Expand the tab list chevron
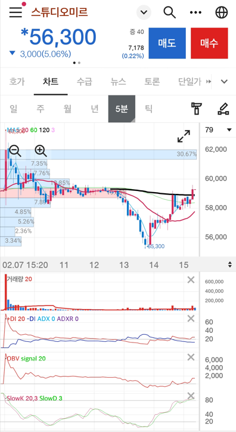The image size is (236, 432). pos(225,82)
